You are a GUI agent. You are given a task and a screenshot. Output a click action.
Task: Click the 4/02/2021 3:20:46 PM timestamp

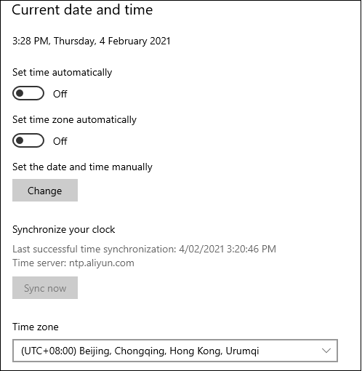(x=228, y=249)
